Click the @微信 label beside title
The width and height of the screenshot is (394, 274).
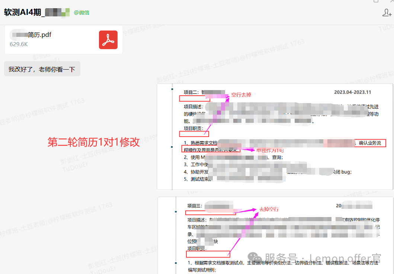(x=81, y=13)
